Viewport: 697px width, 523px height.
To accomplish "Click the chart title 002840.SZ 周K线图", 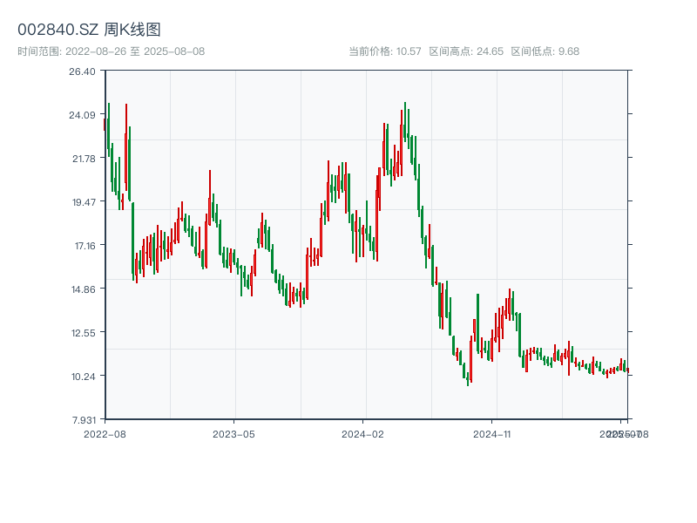I will (89, 30).
